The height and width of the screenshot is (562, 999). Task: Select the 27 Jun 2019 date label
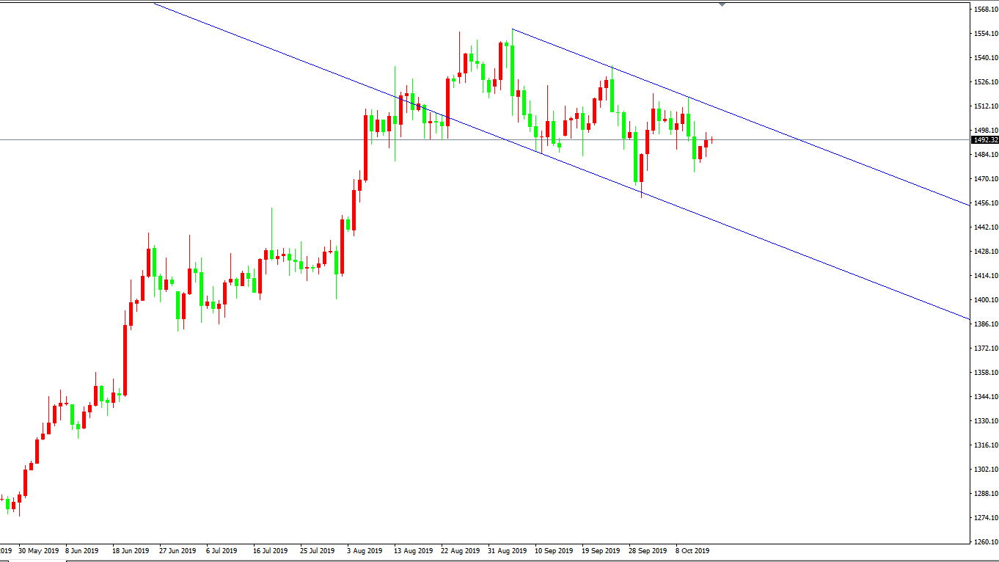[178, 550]
